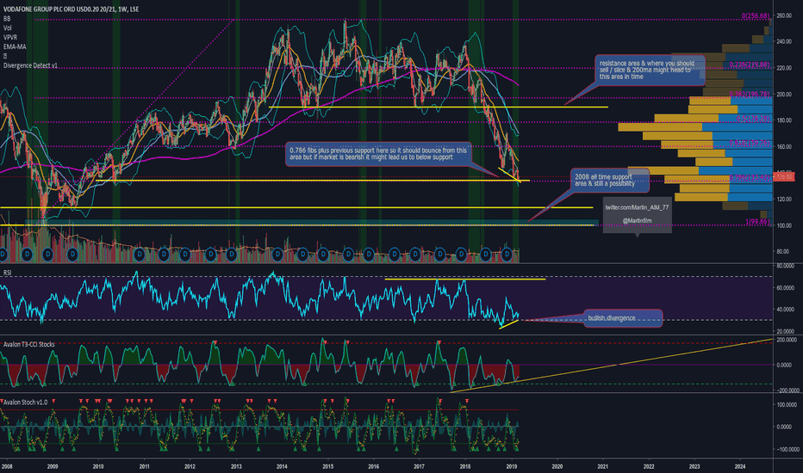
Task: Click the -100.0000 Stoch scale label
Action: [x=787, y=450]
